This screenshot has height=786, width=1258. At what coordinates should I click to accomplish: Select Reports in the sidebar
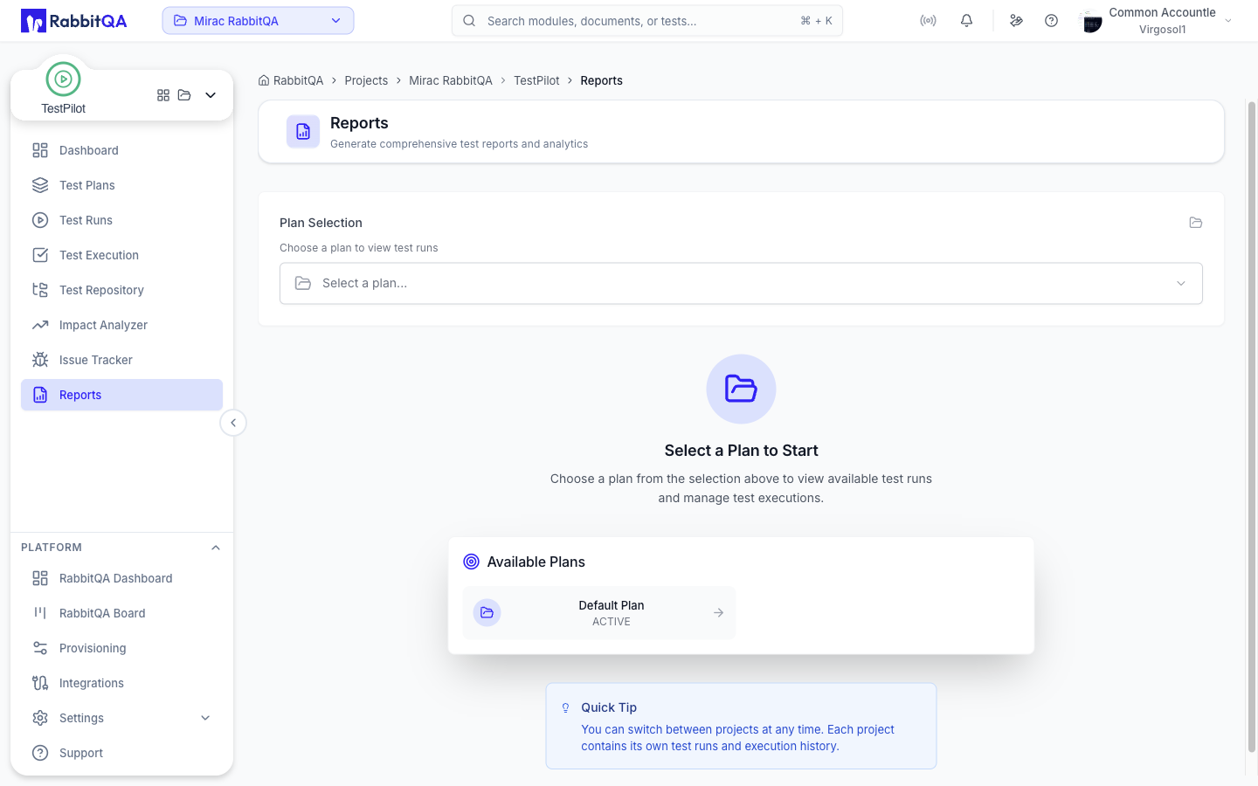pos(121,395)
